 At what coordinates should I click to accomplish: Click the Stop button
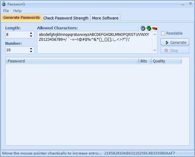[x=175, y=50]
